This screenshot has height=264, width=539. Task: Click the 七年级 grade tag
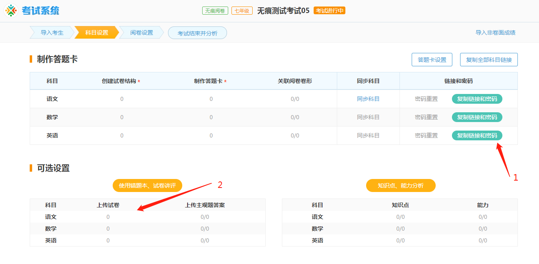242,11
